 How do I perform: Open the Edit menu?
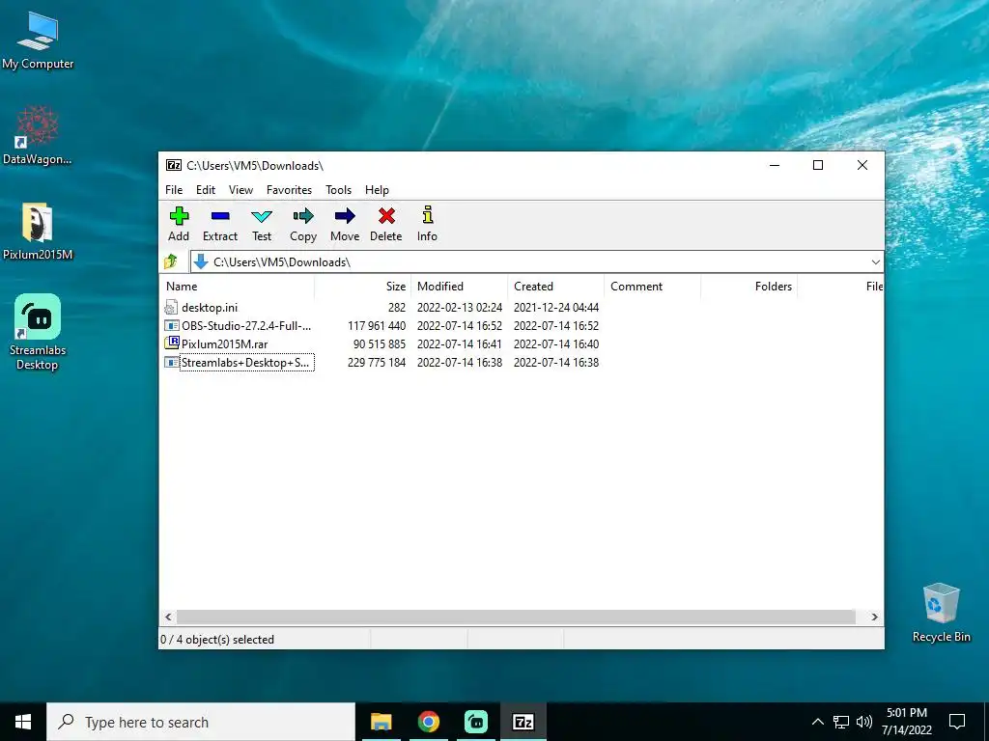(x=206, y=190)
